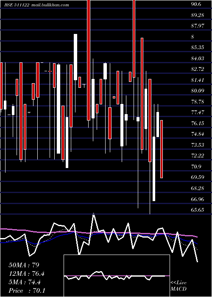Select the 65.65 price level

pos(198,210)
